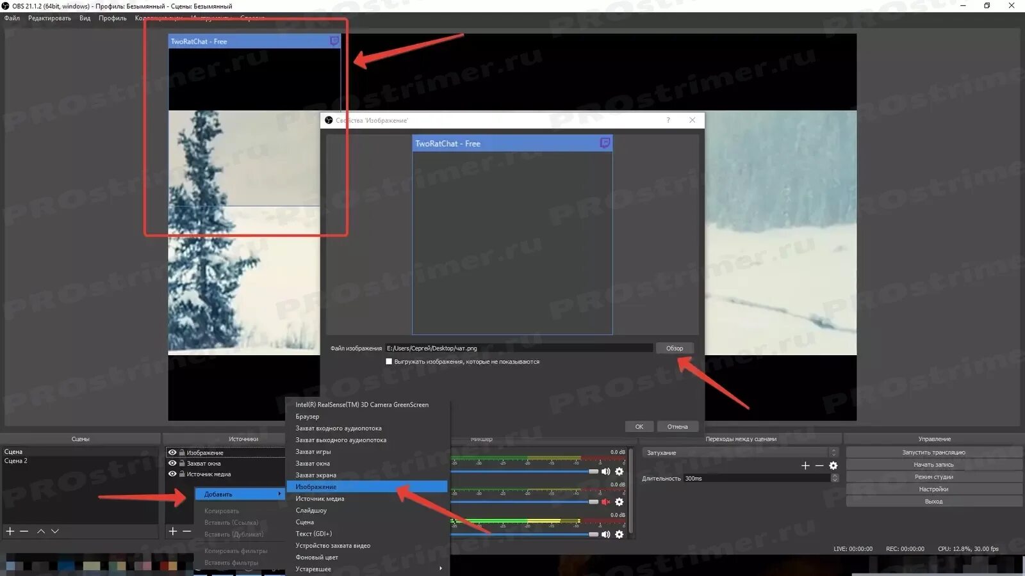The image size is (1025, 576).
Task: Open settings gear of the muted mixer channel
Action: 619,502
